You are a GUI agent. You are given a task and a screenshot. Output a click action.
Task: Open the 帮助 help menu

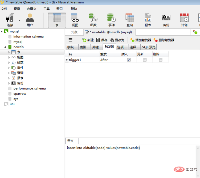pos(74,9)
